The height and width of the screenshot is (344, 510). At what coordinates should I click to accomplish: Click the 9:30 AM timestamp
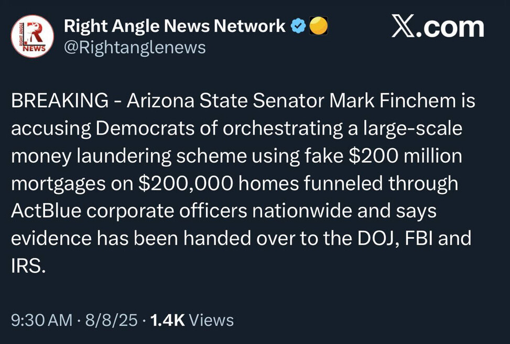[x=41, y=320]
